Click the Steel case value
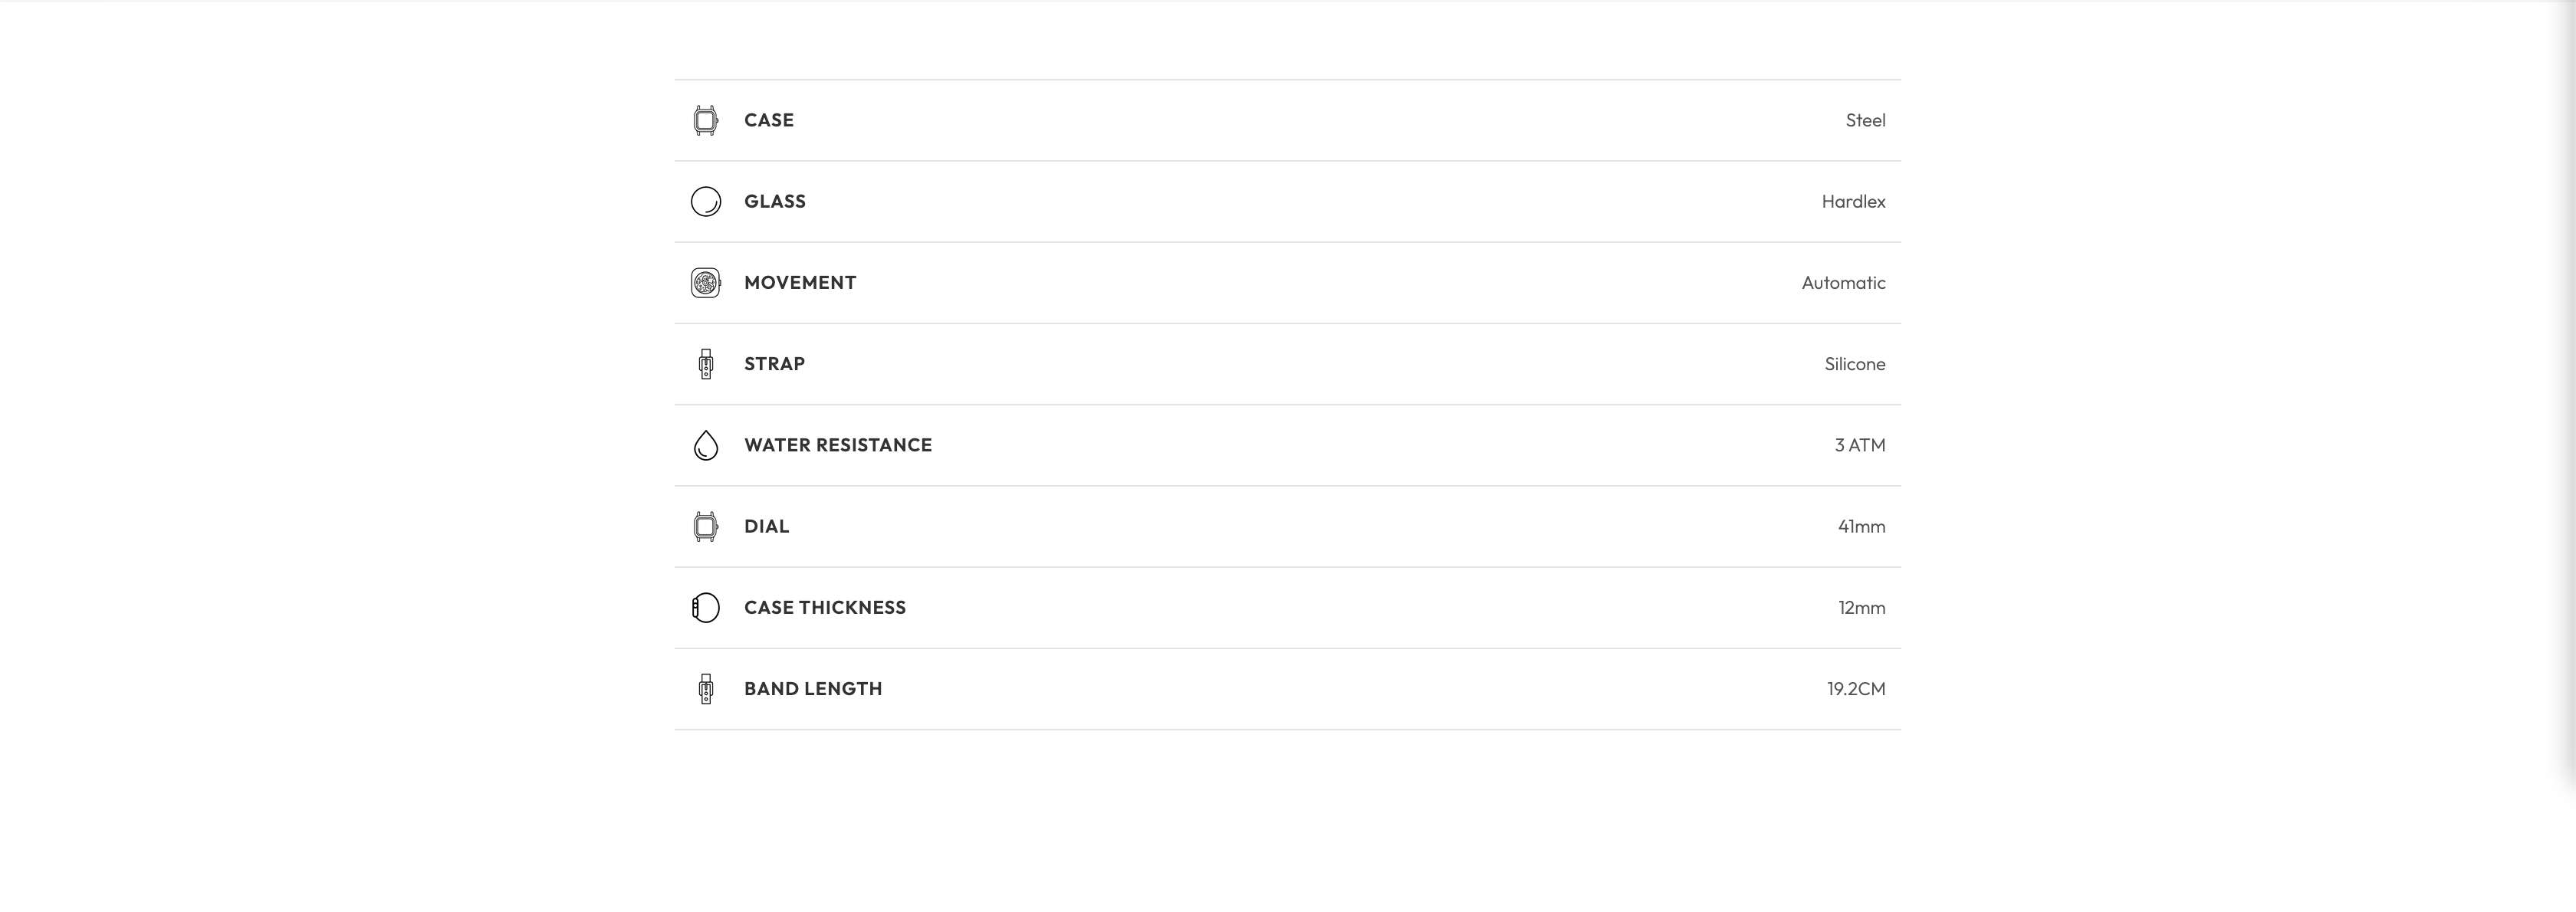The height and width of the screenshot is (912, 2576). point(1865,121)
